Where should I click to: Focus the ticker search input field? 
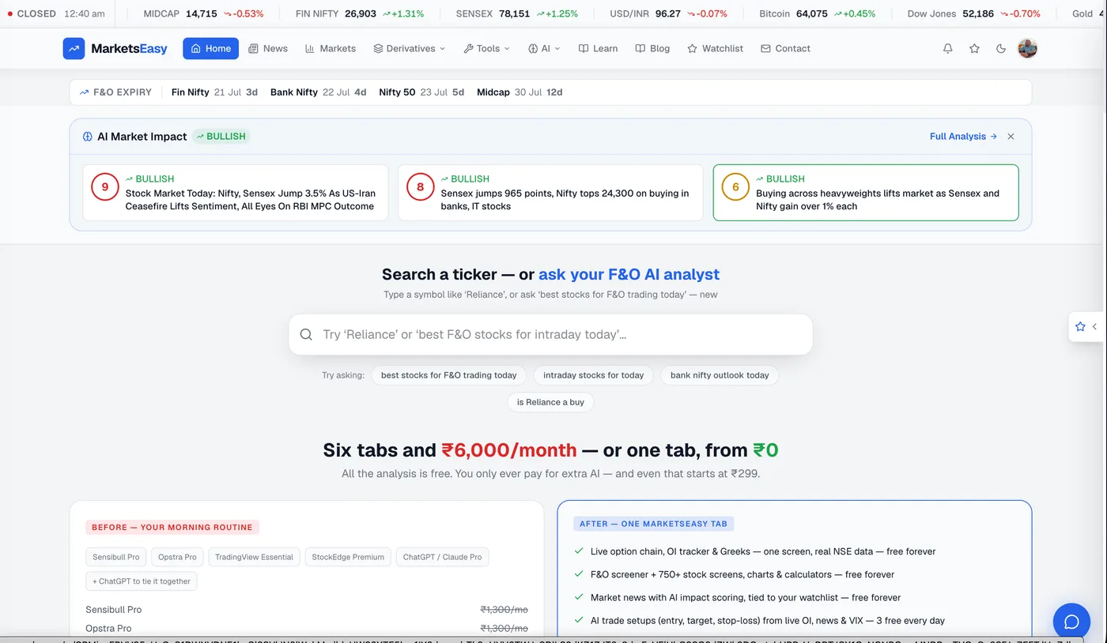coord(550,335)
